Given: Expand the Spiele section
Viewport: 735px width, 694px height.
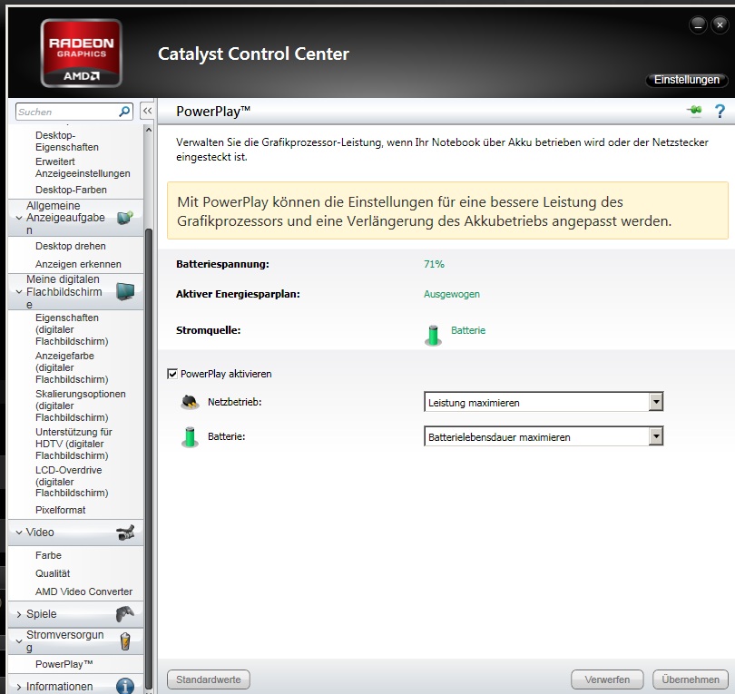Looking at the screenshot, I should [19, 614].
